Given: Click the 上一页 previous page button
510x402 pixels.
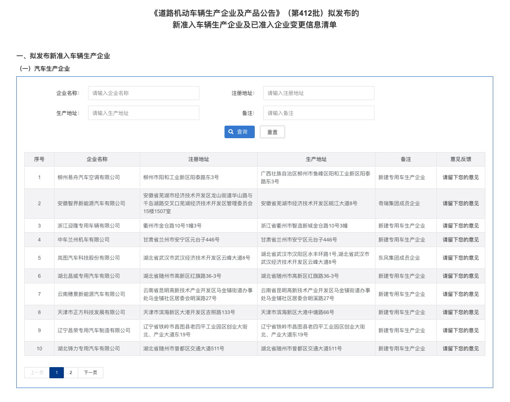Looking at the screenshot, I should click(x=37, y=372).
